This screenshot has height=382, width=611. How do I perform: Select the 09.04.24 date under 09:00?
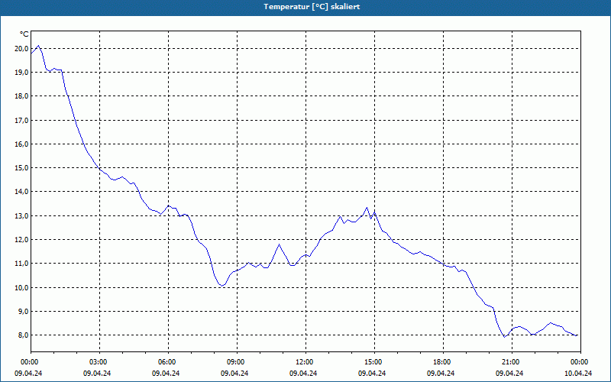234,374
